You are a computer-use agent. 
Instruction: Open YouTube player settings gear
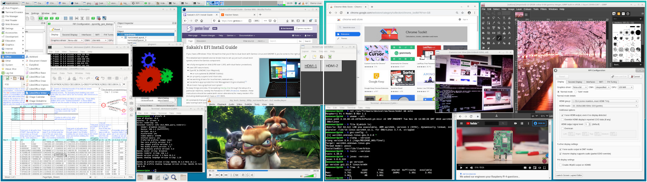[x=530, y=168]
